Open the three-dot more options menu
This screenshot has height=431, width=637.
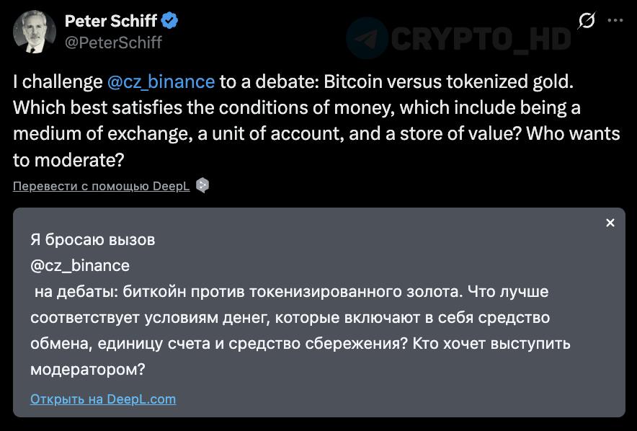click(615, 21)
